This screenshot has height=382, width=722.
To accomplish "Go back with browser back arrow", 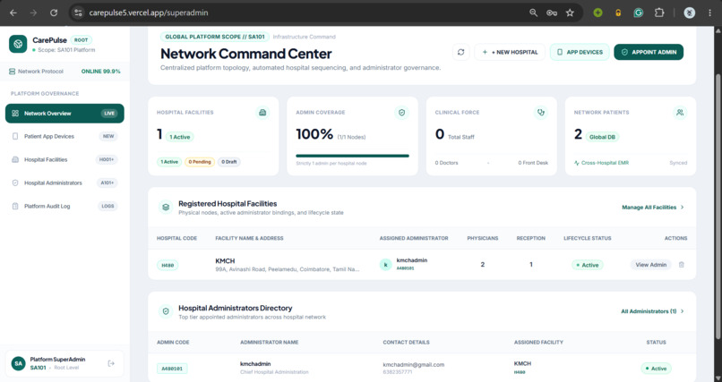I will pos(13,13).
